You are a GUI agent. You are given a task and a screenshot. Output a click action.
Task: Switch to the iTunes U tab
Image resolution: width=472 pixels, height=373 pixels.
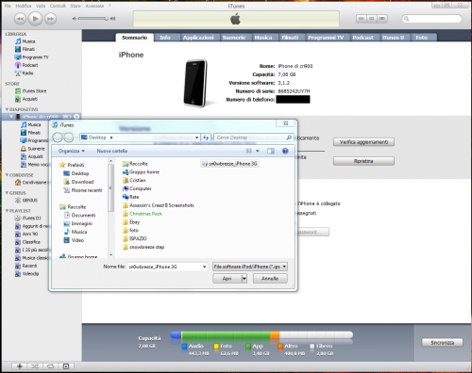click(394, 38)
